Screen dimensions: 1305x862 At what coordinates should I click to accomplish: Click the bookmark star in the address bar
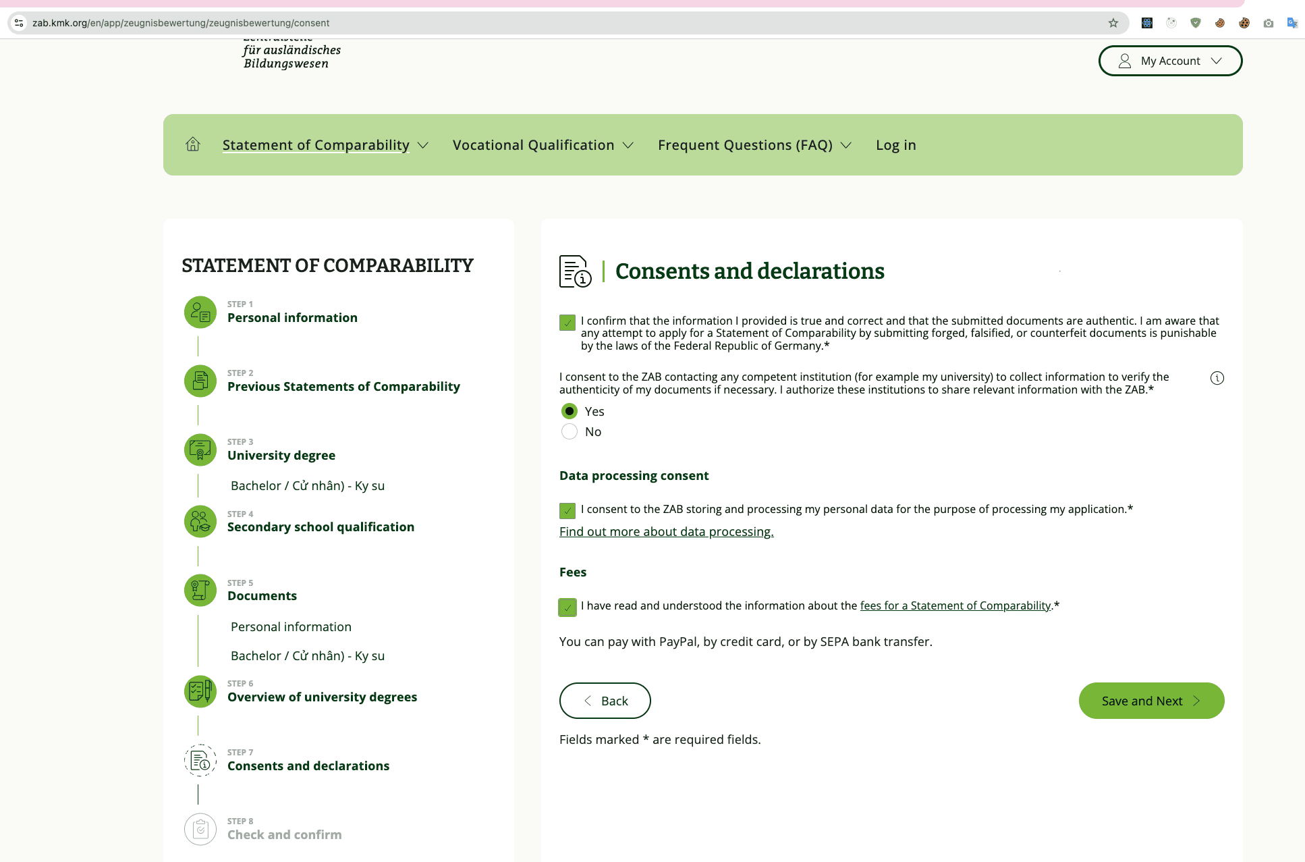point(1113,22)
